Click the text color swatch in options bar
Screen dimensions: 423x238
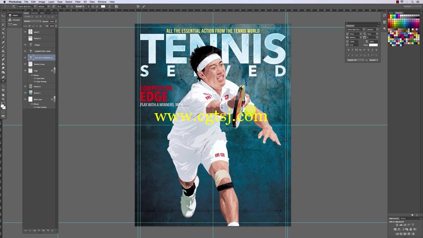[103, 6]
